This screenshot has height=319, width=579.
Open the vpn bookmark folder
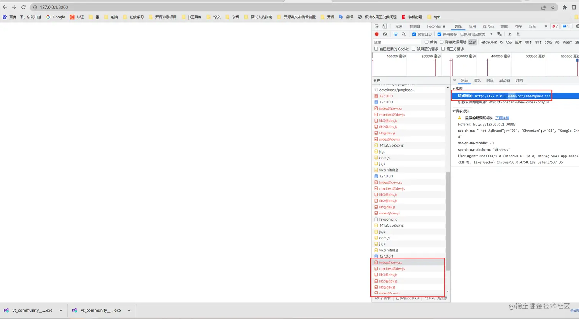[434, 17]
